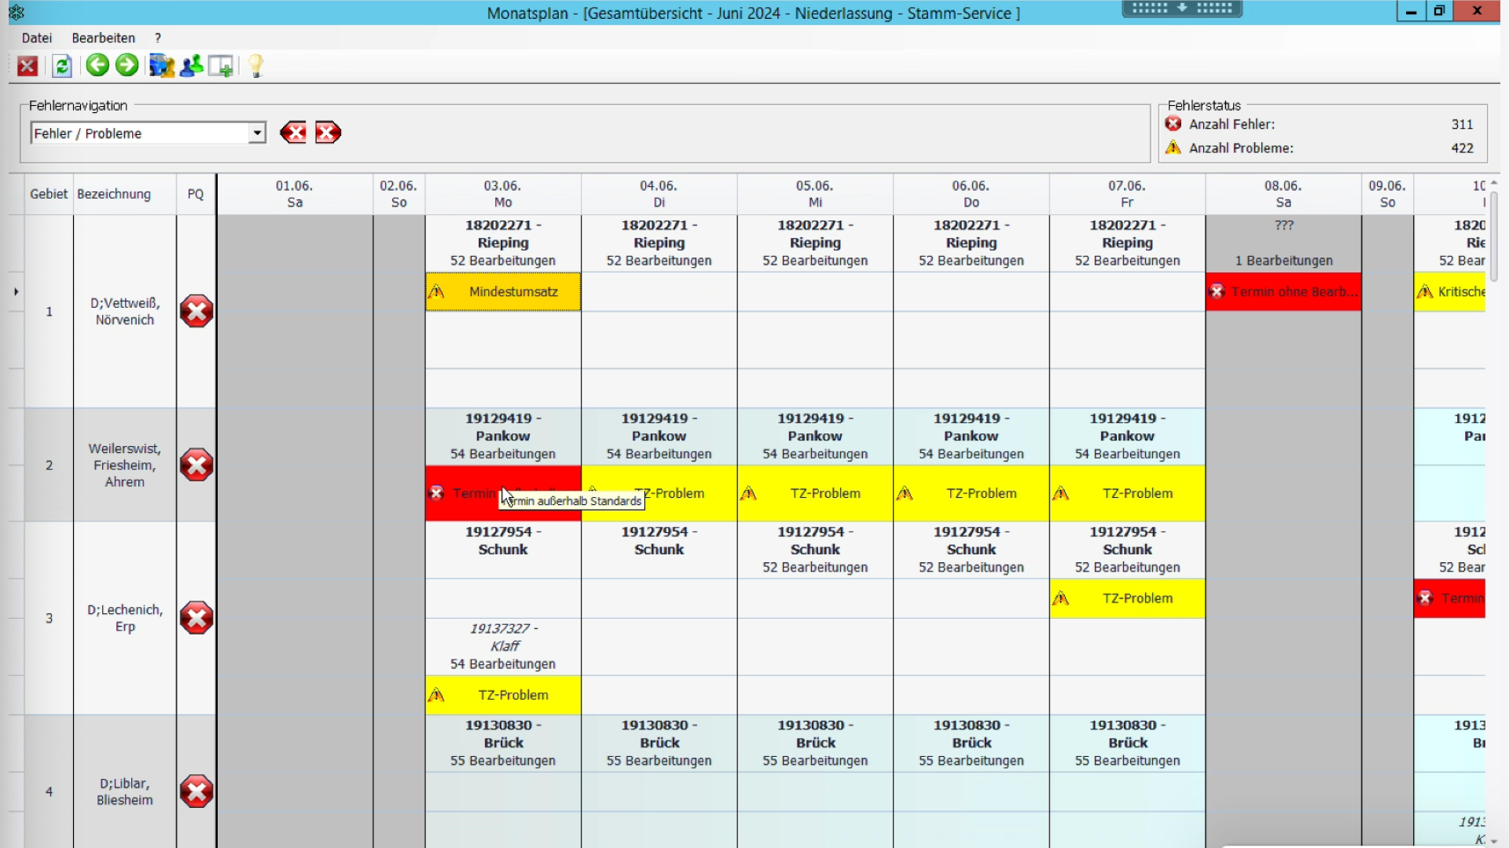Screen dimensions: 1509x848
Task: Select the TZ-Problem cell under 05.06.
Action: 815,493
